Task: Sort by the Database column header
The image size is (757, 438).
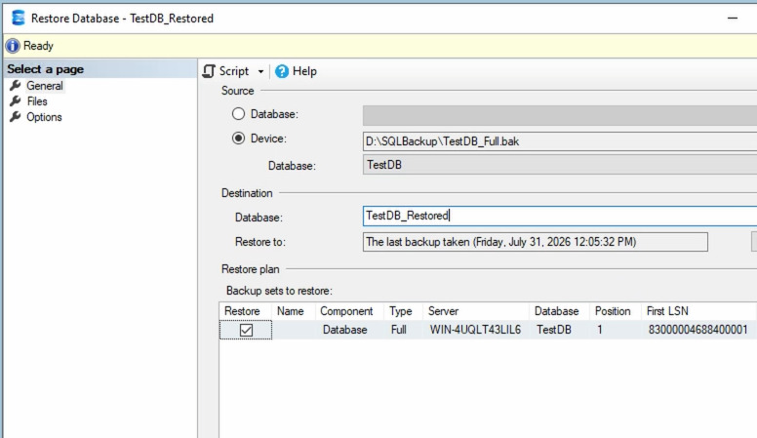Action: (559, 311)
